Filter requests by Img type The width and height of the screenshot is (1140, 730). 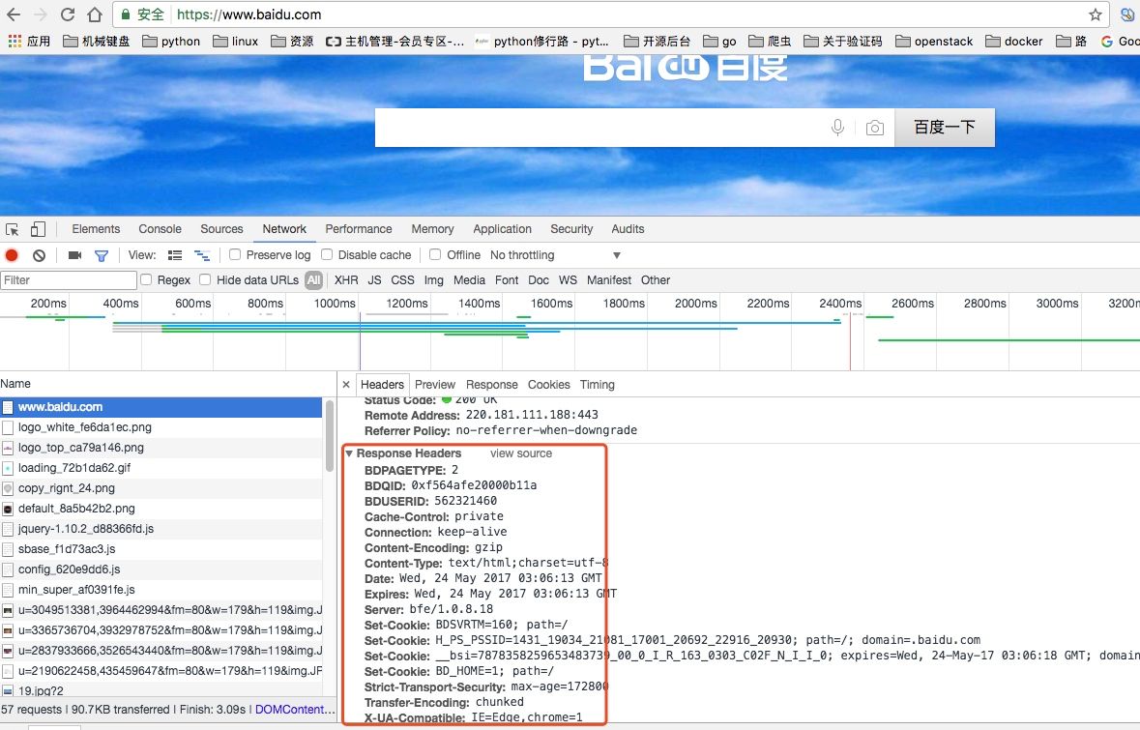coord(434,280)
